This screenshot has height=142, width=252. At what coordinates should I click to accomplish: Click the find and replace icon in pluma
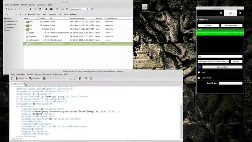coord(91,78)
